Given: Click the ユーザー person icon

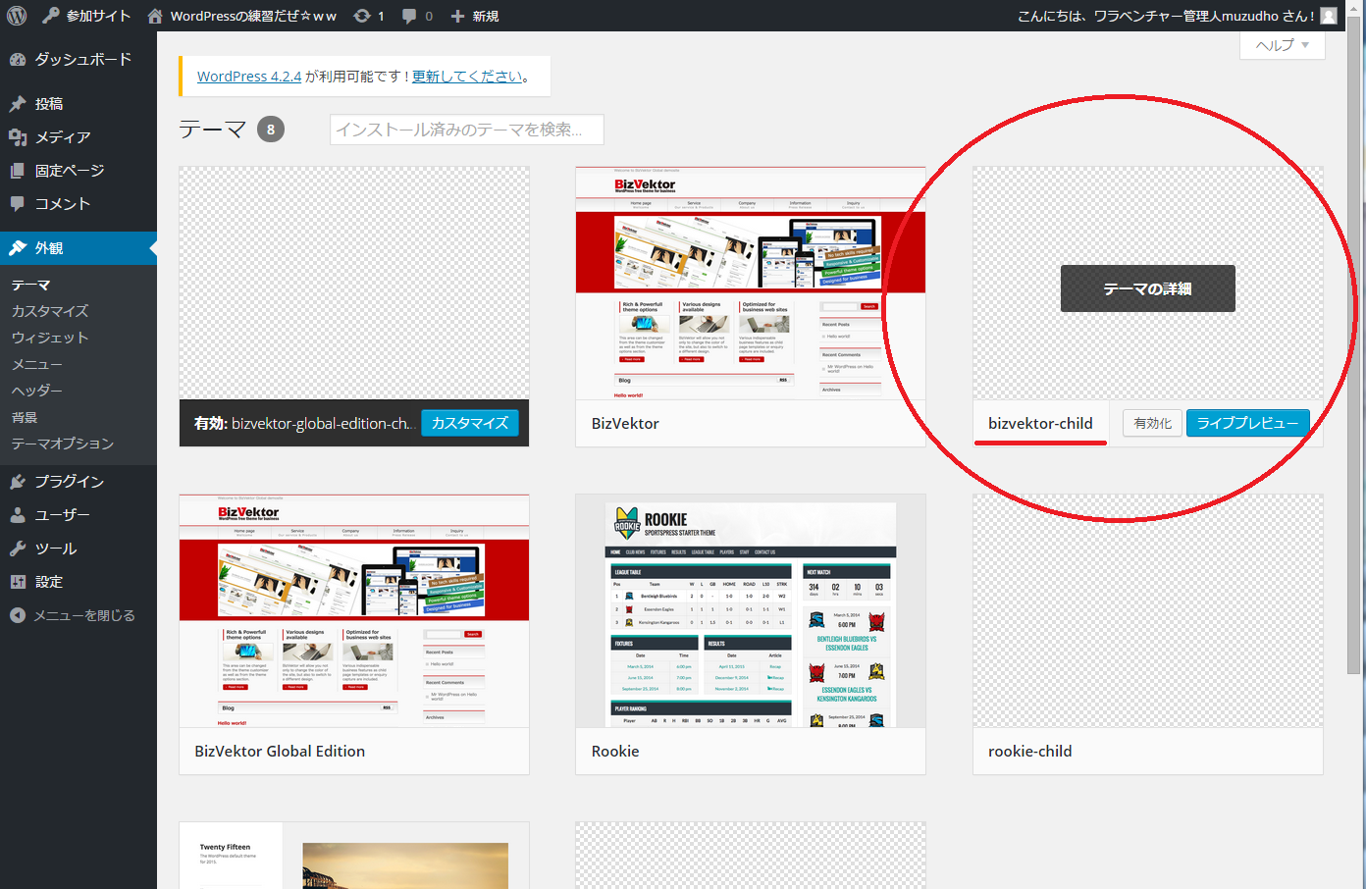Looking at the screenshot, I should pos(18,515).
